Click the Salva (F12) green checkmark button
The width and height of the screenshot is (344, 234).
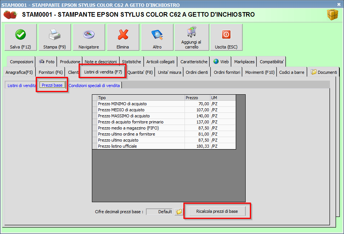(21, 37)
